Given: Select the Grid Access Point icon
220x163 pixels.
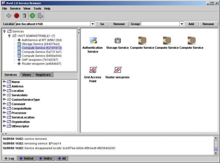Looking at the screenshot, I should tap(93, 70).
